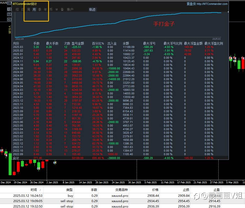This screenshot has height=208, width=245.
Task: Sort orders by 手数 header in orders table
Action: 94,190
